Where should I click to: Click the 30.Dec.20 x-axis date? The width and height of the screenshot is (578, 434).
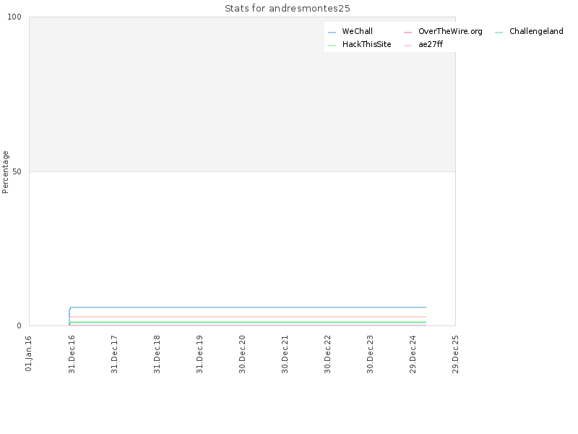(x=242, y=354)
